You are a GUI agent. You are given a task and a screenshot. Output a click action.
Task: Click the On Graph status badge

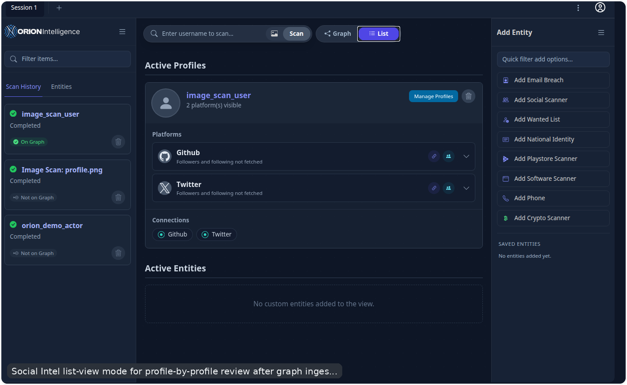pyautogui.click(x=29, y=142)
